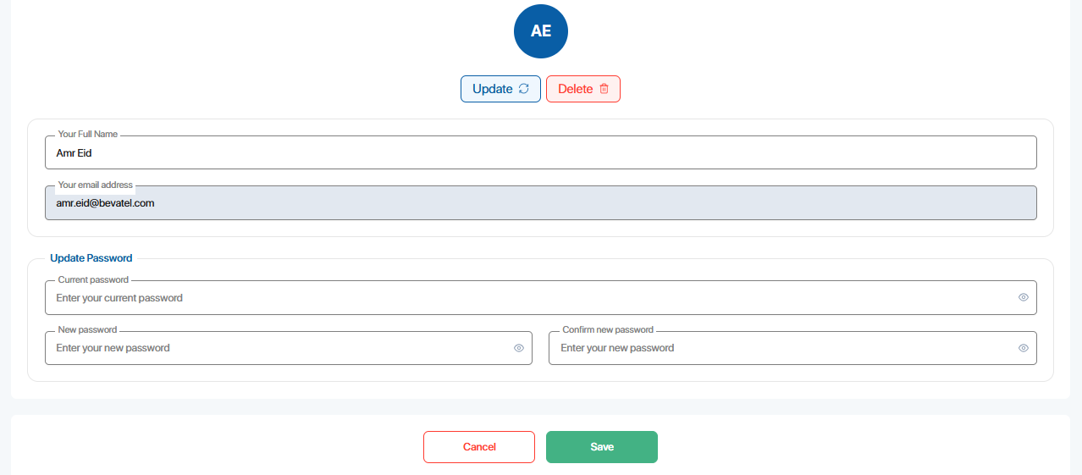1082x475 pixels.
Task: Click the 'Current password' field label
Action: (93, 280)
